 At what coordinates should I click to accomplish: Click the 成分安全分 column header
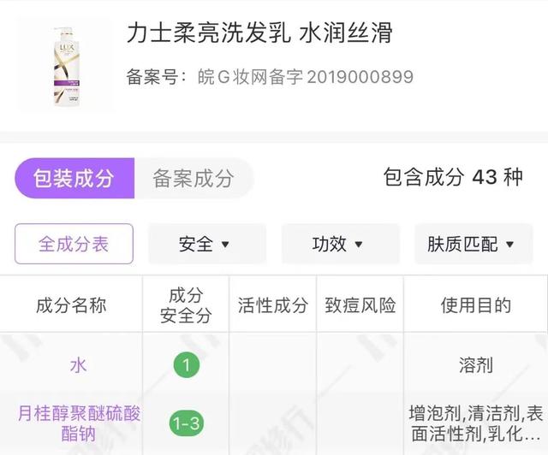[186, 305]
